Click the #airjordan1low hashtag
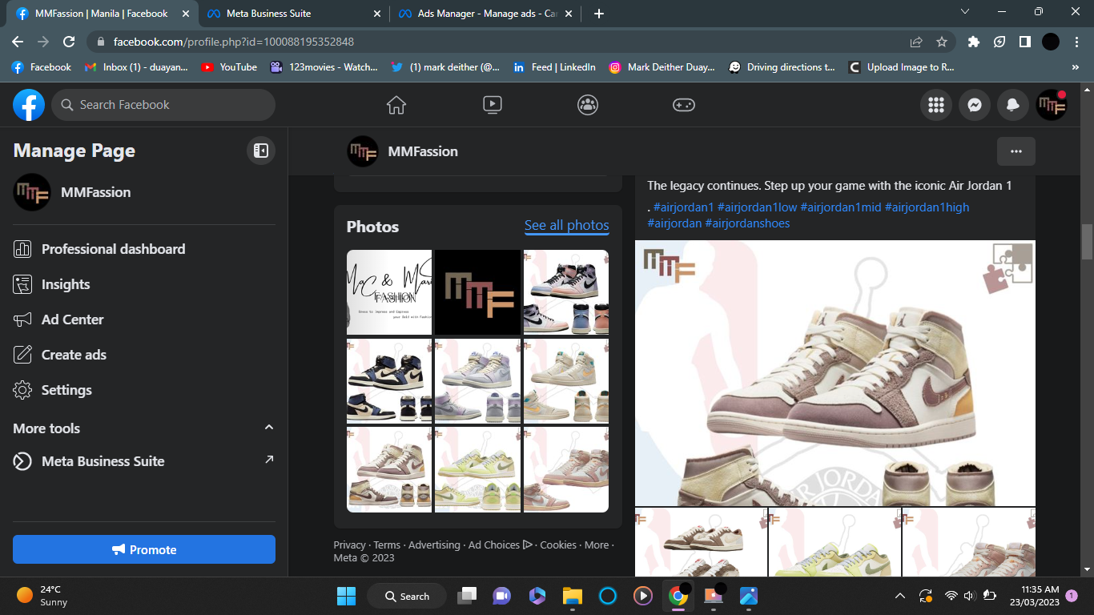 coord(757,207)
